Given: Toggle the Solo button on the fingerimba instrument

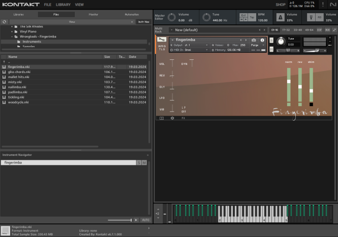Looking at the screenshot, I should pos(271,40).
